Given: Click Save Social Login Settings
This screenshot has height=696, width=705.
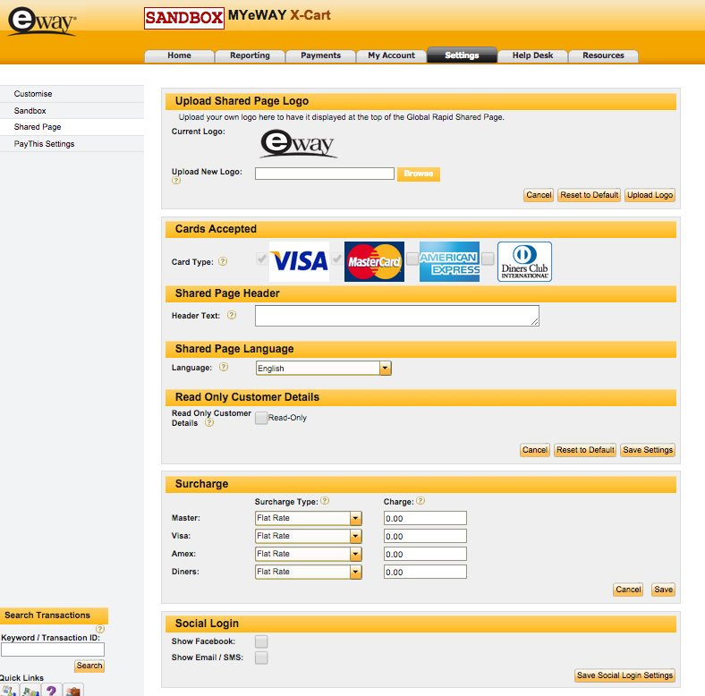Looking at the screenshot, I should coord(625,675).
